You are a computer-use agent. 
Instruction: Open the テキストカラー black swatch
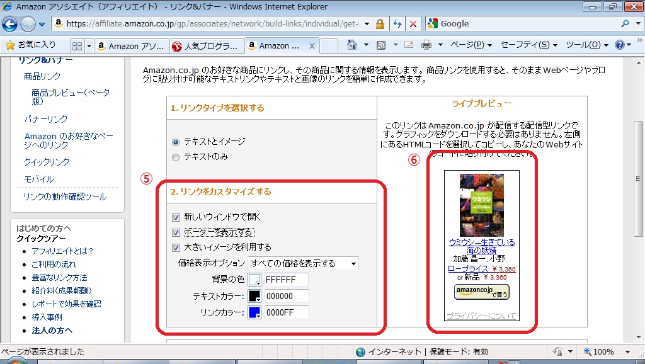point(254,296)
